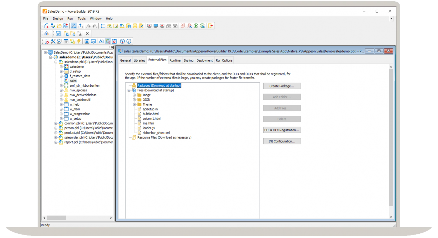The image size is (438, 238).
Task: Collapse the Files (Download at startup) node
Action: coord(129,90)
